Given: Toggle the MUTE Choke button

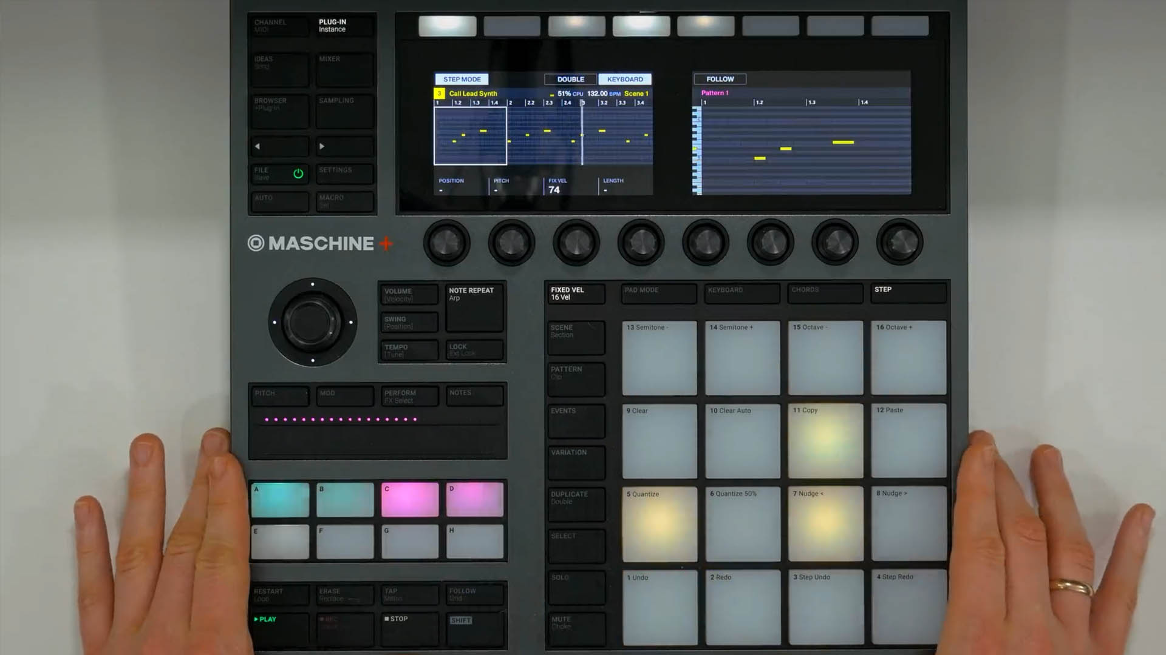Looking at the screenshot, I should [576, 630].
